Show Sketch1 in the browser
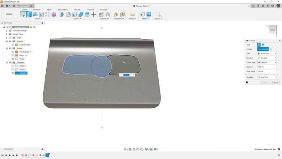 (13, 66)
